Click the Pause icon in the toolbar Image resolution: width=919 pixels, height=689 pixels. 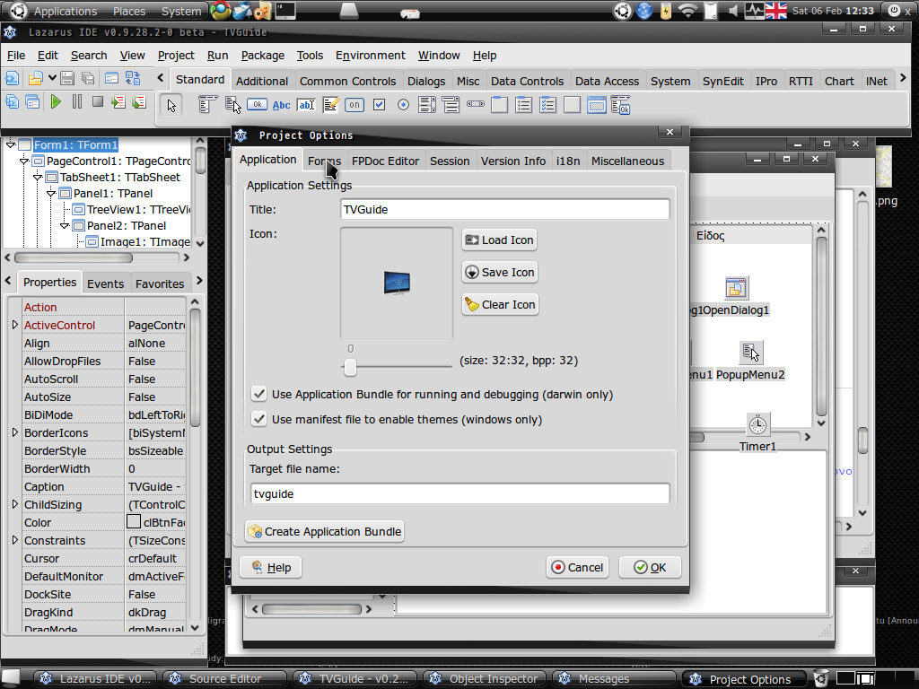(77, 102)
